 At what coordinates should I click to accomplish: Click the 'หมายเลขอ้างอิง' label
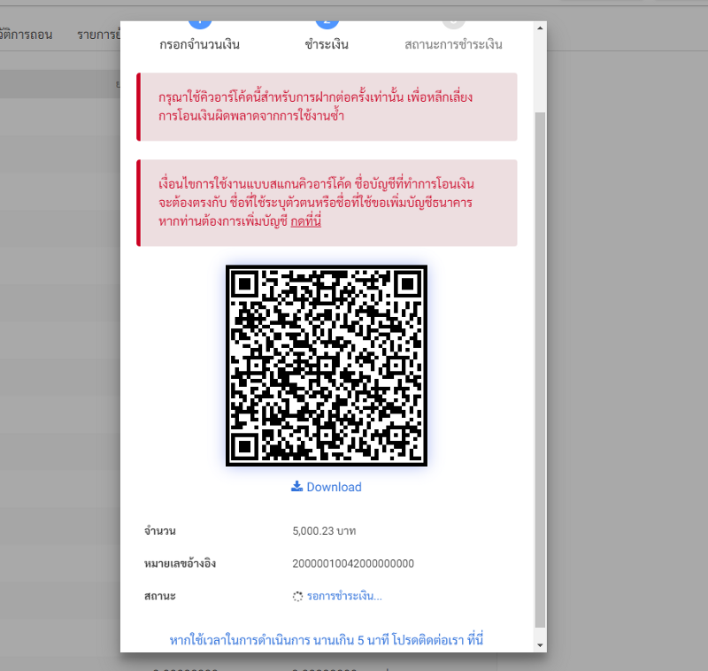click(x=181, y=564)
